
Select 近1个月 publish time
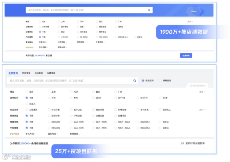pos(116,98)
